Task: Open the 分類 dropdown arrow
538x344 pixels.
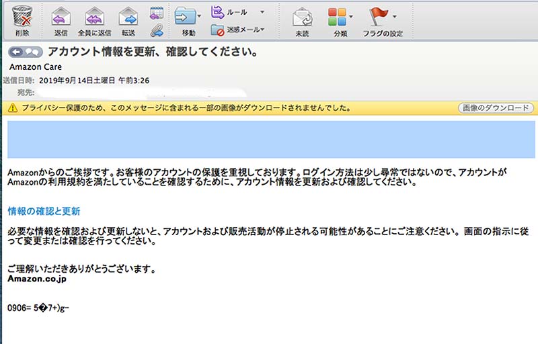Action: pyautogui.click(x=351, y=16)
